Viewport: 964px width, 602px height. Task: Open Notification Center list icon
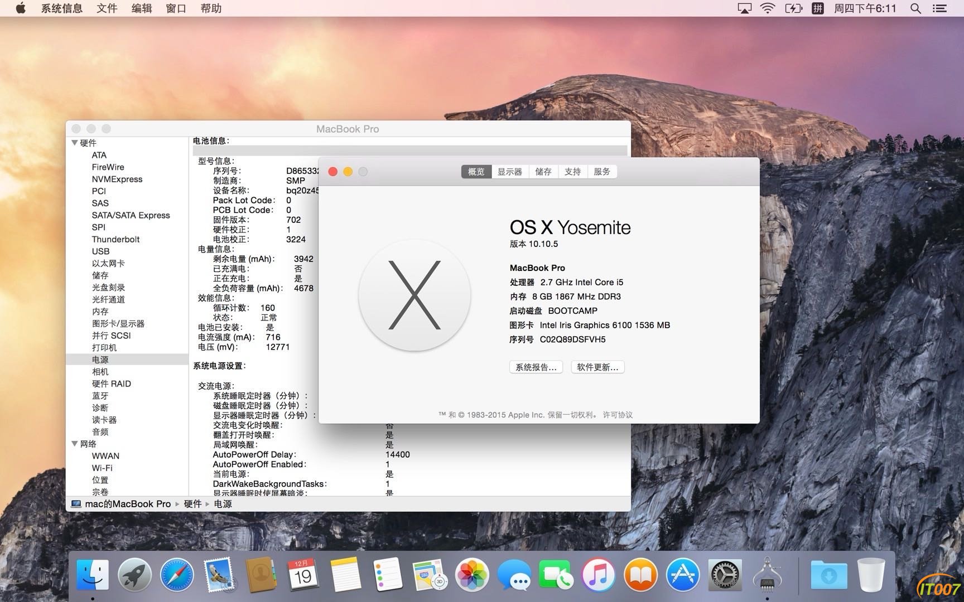[x=940, y=8]
